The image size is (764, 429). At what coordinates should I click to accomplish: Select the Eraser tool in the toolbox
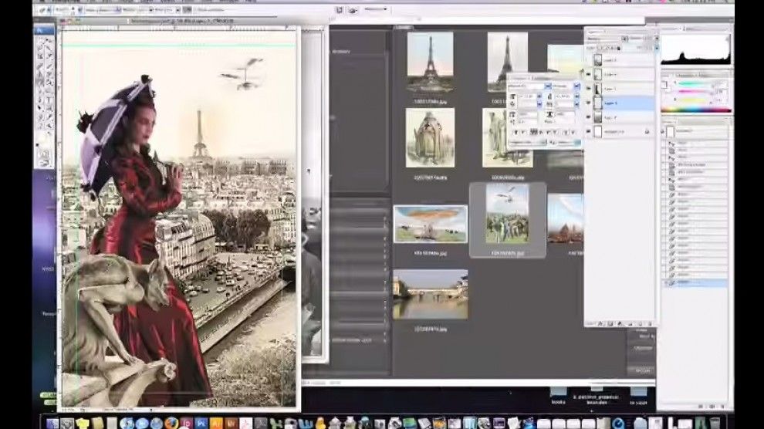(x=40, y=83)
